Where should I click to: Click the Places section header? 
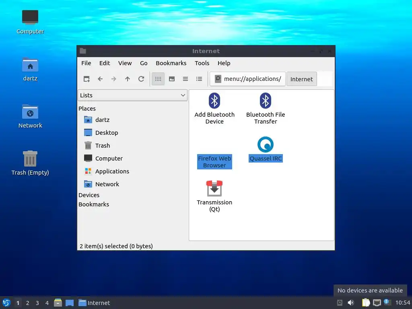click(87, 109)
